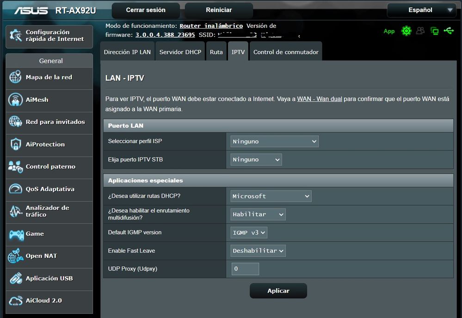This screenshot has width=462, height=318.
Task: Switch to the Servidor DHCP tab
Action: 180,51
